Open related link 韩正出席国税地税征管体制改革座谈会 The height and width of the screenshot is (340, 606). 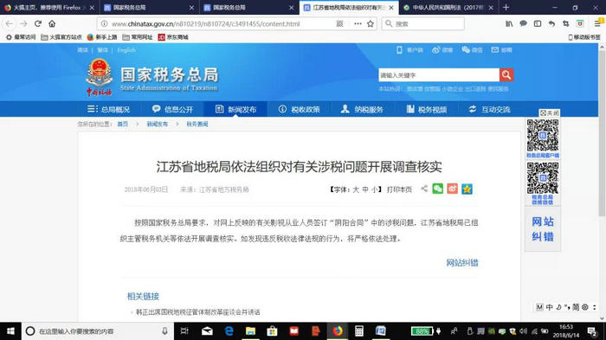198,311
